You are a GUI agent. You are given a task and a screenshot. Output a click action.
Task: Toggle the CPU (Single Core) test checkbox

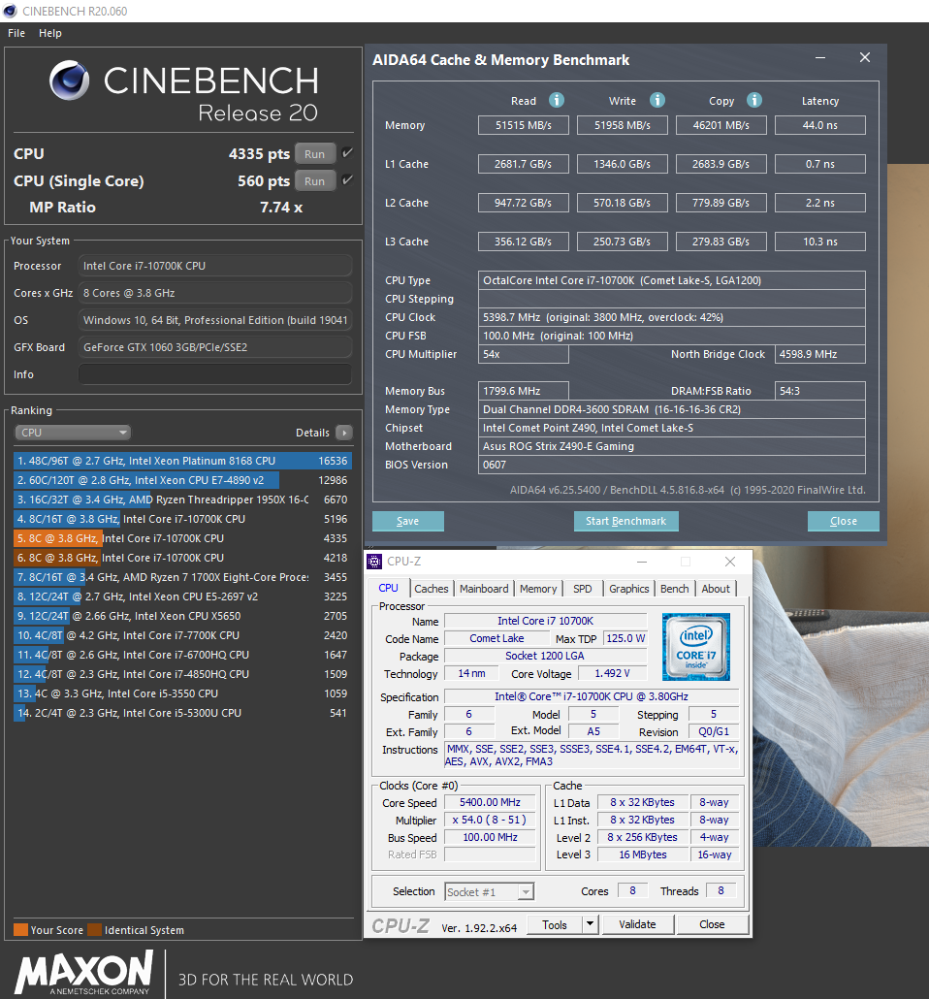[x=347, y=180]
